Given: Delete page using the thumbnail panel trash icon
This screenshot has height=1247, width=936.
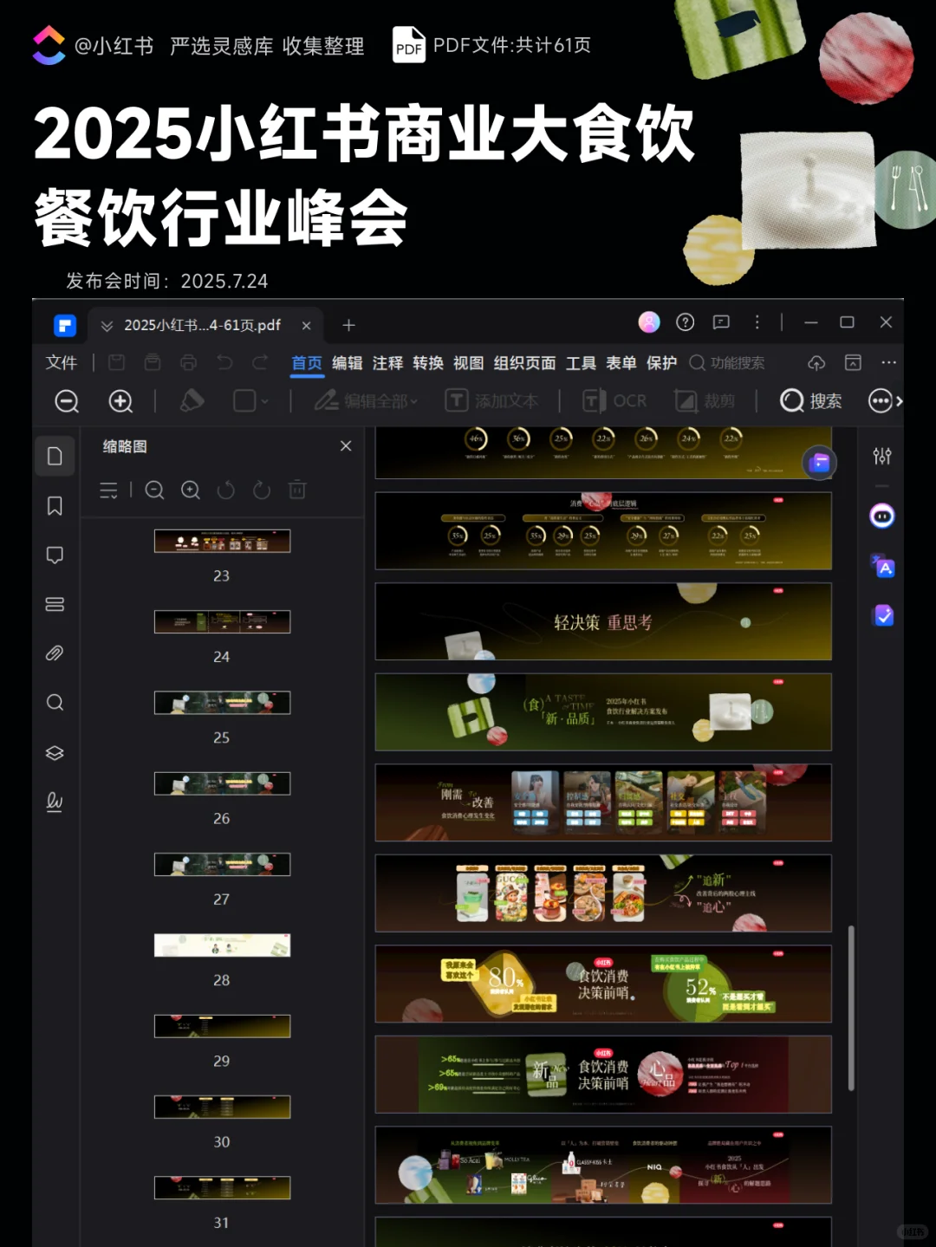Looking at the screenshot, I should tap(297, 490).
